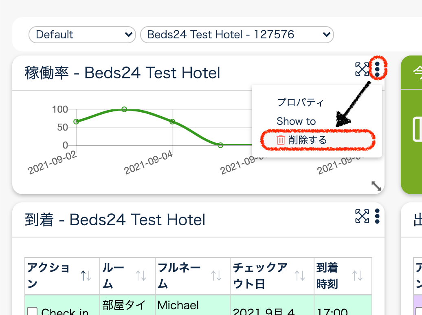Open the occupancy widget three-dot menu
Viewport: 422px width, 315px height.
377,69
